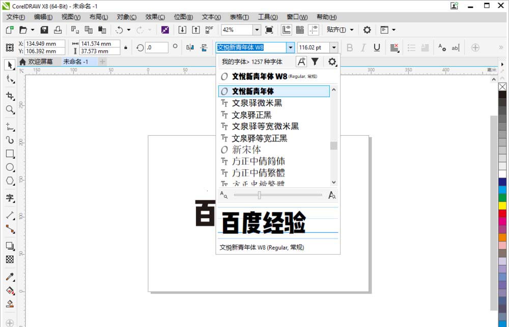Select the Pick tool
Screen dimensions: 509x327
(9, 65)
